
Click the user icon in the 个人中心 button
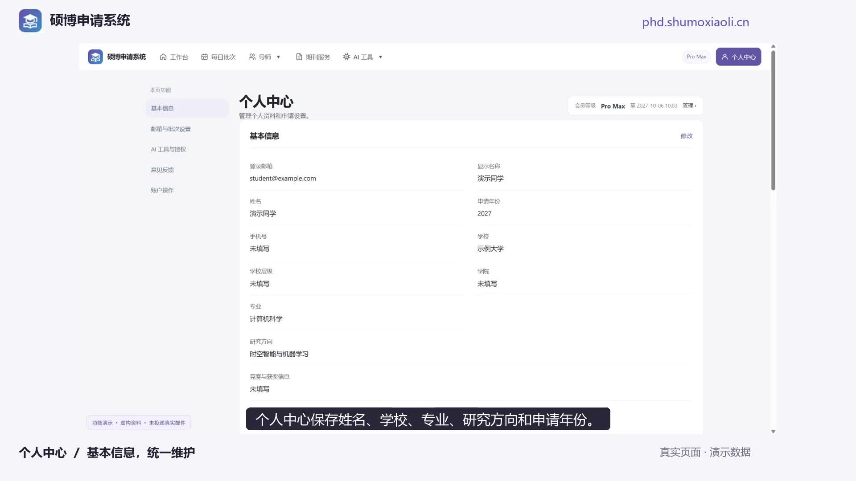tap(724, 57)
